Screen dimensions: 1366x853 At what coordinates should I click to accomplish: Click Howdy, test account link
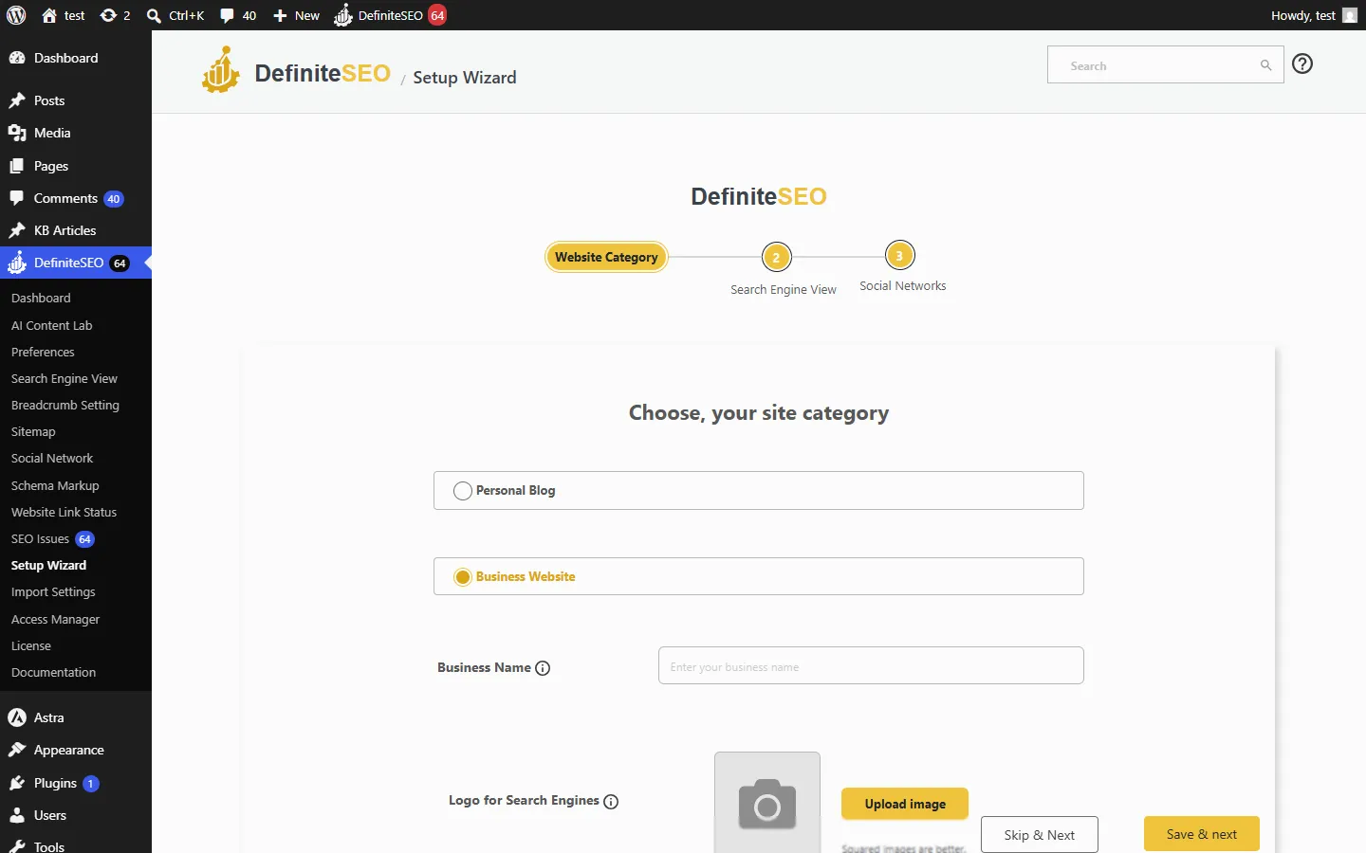pos(1314,15)
